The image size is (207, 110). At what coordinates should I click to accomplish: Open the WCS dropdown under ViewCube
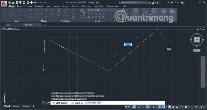197,50
